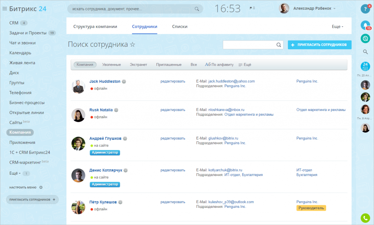Open the green chat messages icon
Image resolution: width=374 pixels, height=225 pixels.
[x=365, y=38]
